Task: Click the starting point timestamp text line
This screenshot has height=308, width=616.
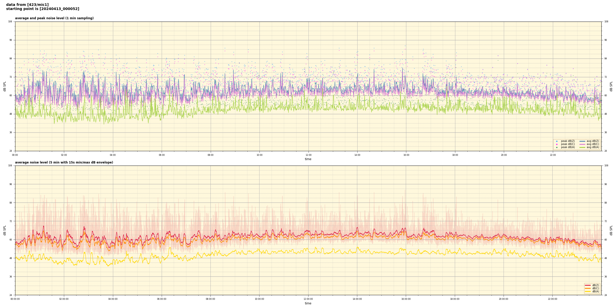Action: (43, 9)
